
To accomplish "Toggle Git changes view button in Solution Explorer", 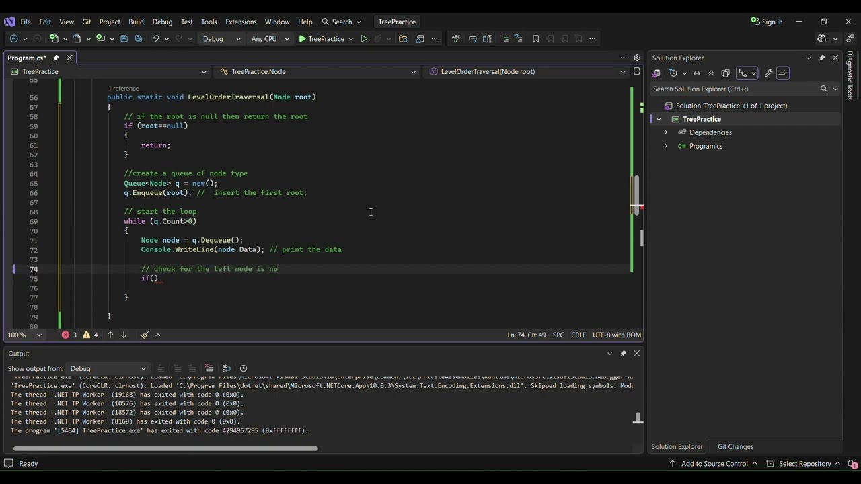I will tap(743, 73).
